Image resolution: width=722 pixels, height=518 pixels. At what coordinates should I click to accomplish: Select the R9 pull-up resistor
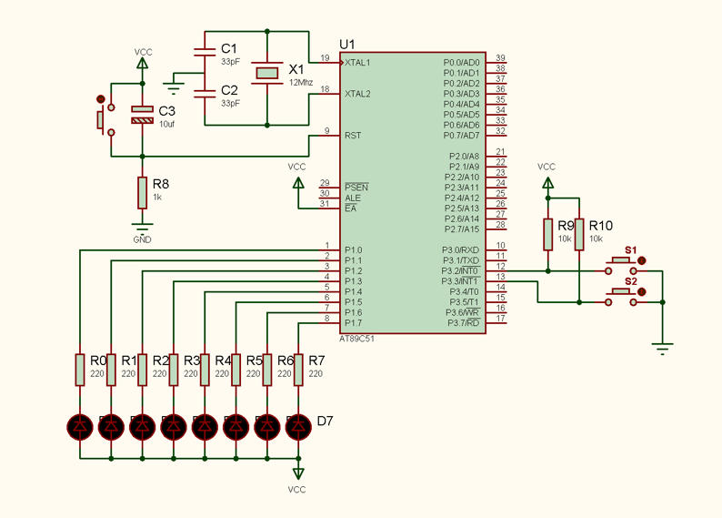(548, 235)
